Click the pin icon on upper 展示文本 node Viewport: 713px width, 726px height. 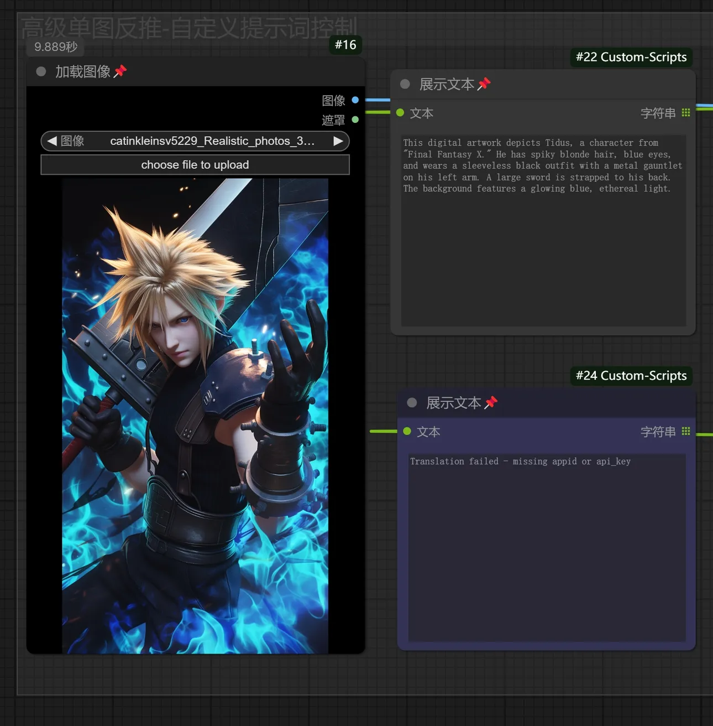tap(484, 84)
